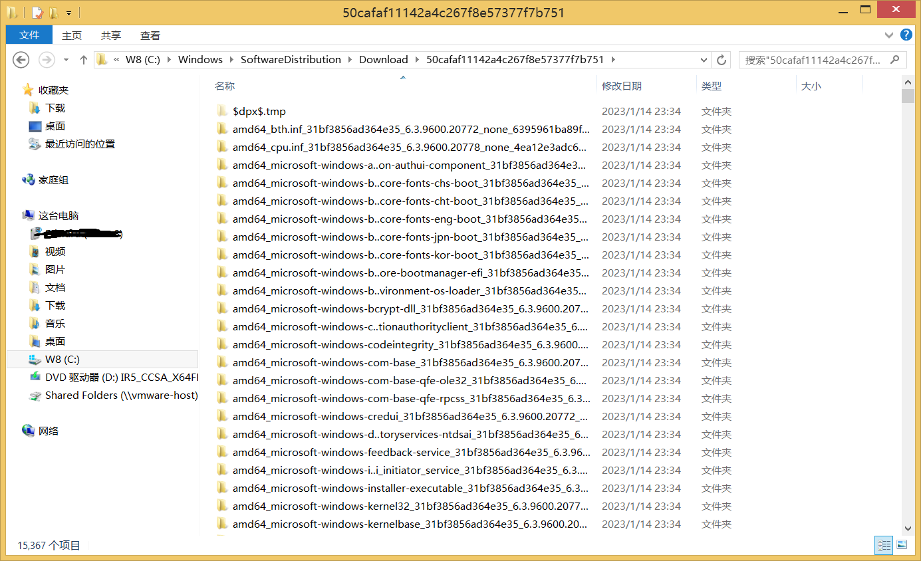921x561 pixels.
Task: Open the recent locations dropdown arrow
Action: (x=66, y=60)
